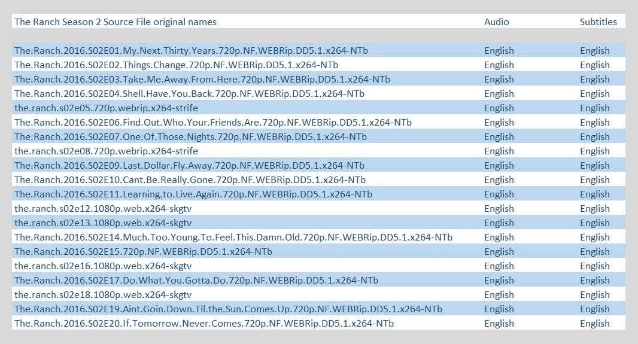Click the Subtitles value for S02E17
The height and width of the screenshot is (344, 638).
click(594, 281)
